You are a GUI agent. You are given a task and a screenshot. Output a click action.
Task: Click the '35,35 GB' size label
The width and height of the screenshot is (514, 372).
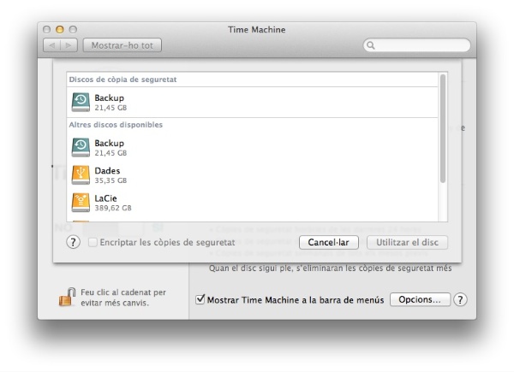click(x=111, y=180)
